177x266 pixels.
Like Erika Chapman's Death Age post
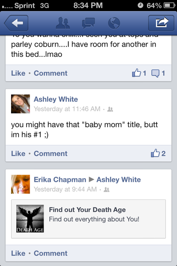(18, 253)
